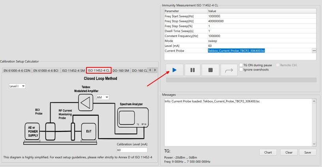The width and height of the screenshot is (322, 167).
Task: Click the EUT box in the diagram
Action: [x=89, y=131]
